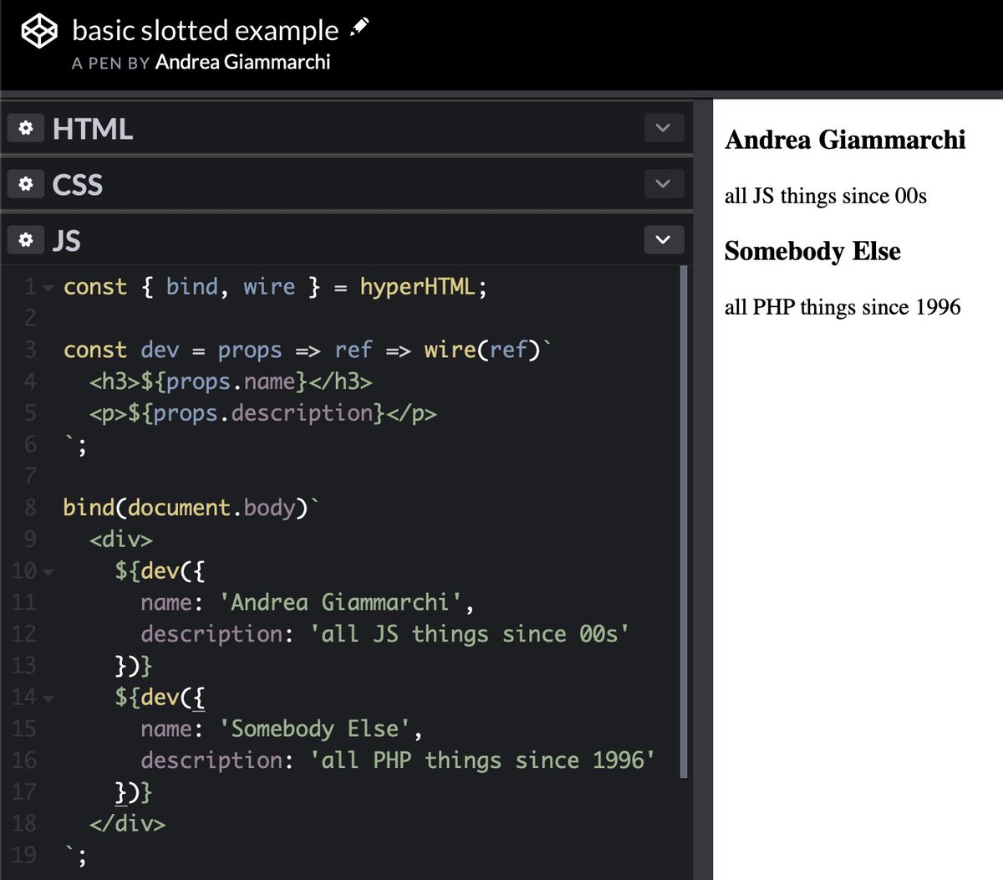Viewport: 1003px width, 880px height.
Task: Click the opening '<div>' tag on line 9
Action: pyautogui.click(x=121, y=540)
